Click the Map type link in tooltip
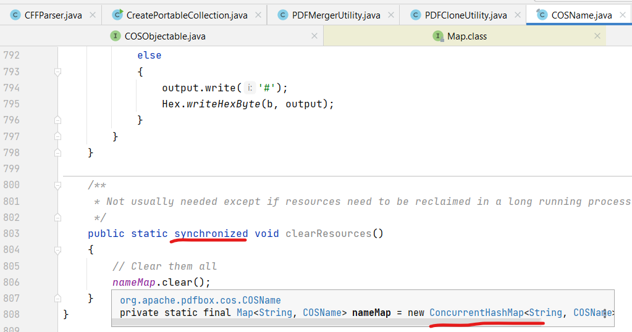Viewport: 632px width, 332px height. [x=245, y=313]
